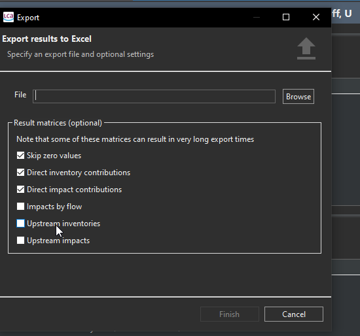The height and width of the screenshot is (336, 360).
Task: Open the Browse file chooser
Action: click(x=298, y=97)
